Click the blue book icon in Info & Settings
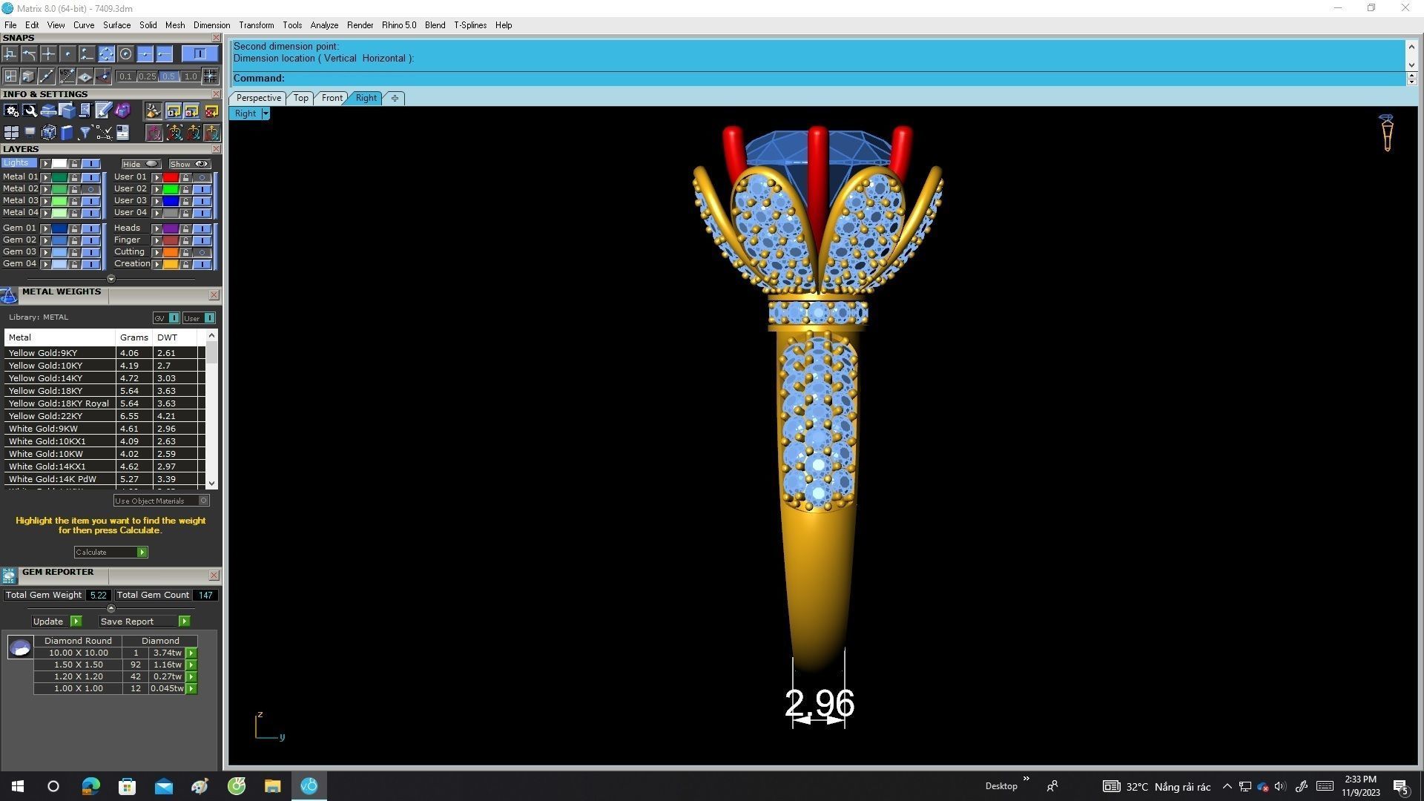This screenshot has width=1424, height=801. [x=67, y=133]
